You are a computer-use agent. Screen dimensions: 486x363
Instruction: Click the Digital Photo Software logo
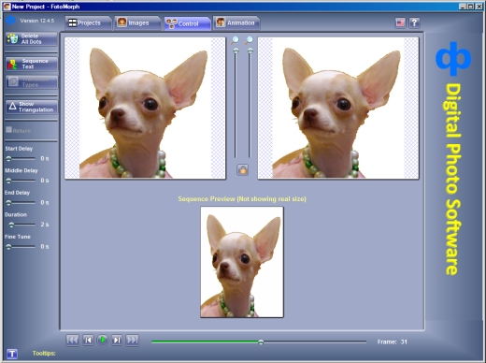(x=453, y=158)
